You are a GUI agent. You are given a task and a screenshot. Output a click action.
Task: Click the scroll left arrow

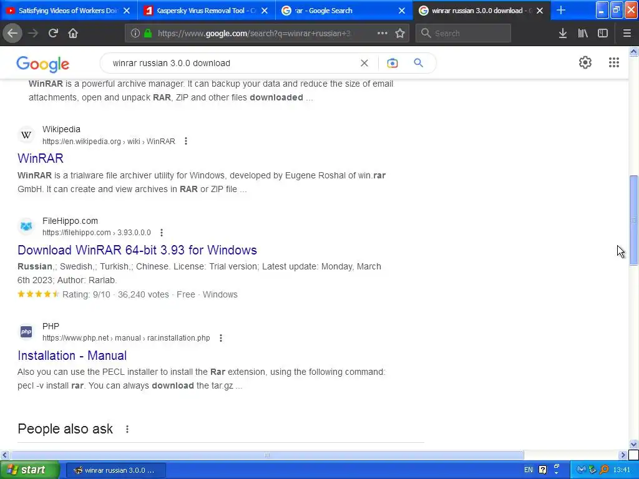coord(4,455)
